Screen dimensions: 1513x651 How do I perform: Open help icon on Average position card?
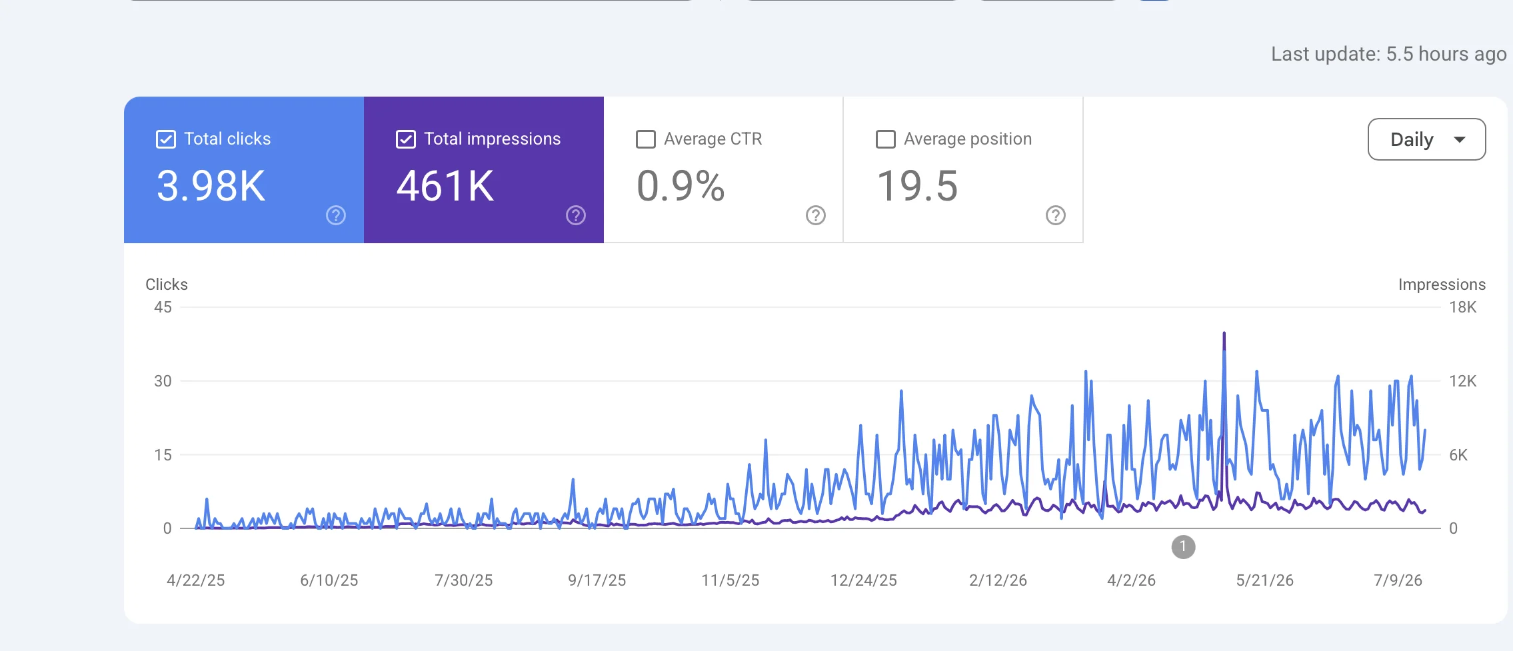click(1056, 215)
